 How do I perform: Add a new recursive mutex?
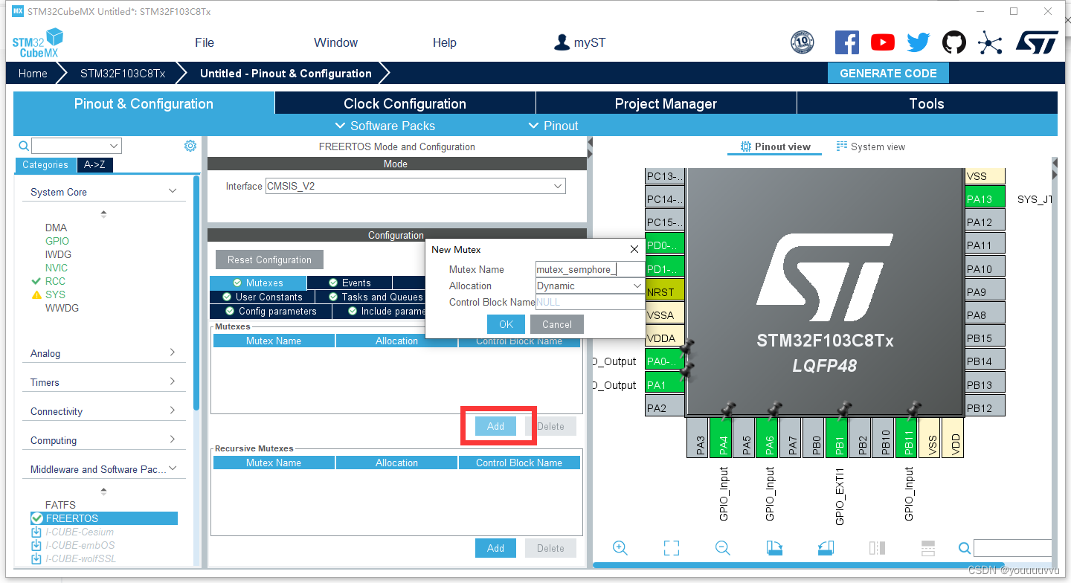point(495,548)
